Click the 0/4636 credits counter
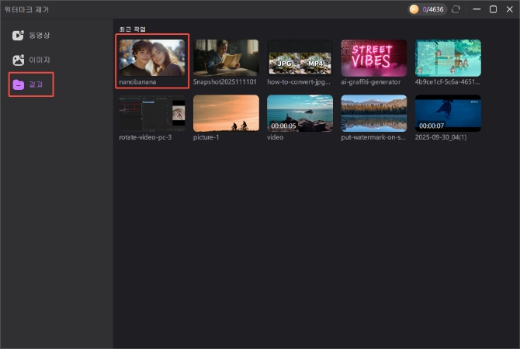Viewport: 520px width, 349px height. pyautogui.click(x=433, y=9)
